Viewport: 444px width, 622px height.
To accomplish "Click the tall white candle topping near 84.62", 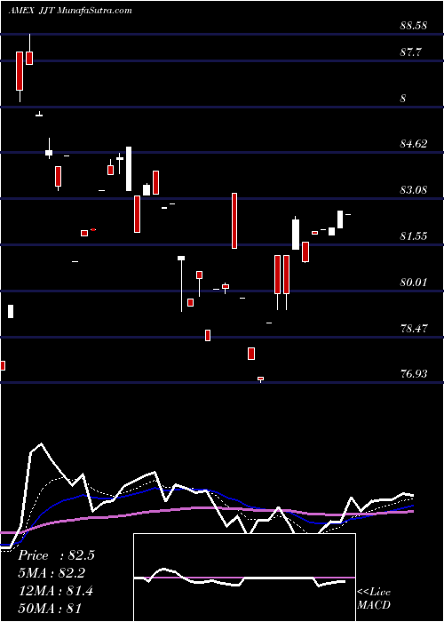I will [129, 169].
